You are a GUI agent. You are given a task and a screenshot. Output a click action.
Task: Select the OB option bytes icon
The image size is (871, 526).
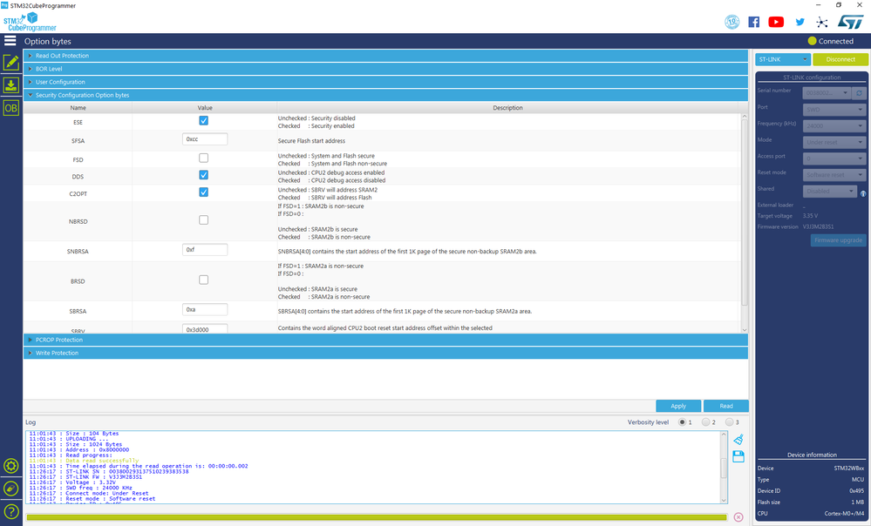[11, 108]
